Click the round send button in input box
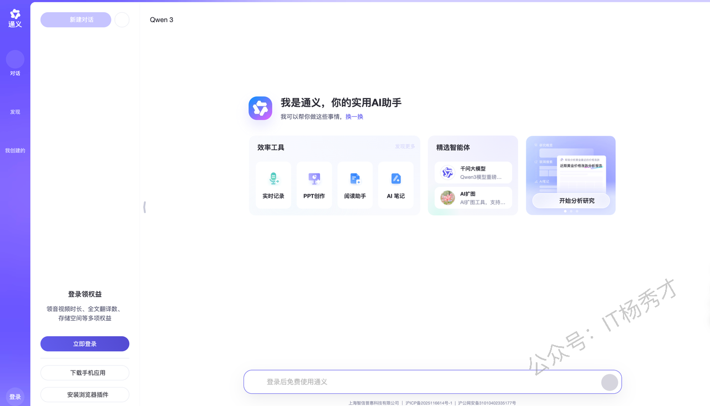The height and width of the screenshot is (406, 710). [x=610, y=382]
